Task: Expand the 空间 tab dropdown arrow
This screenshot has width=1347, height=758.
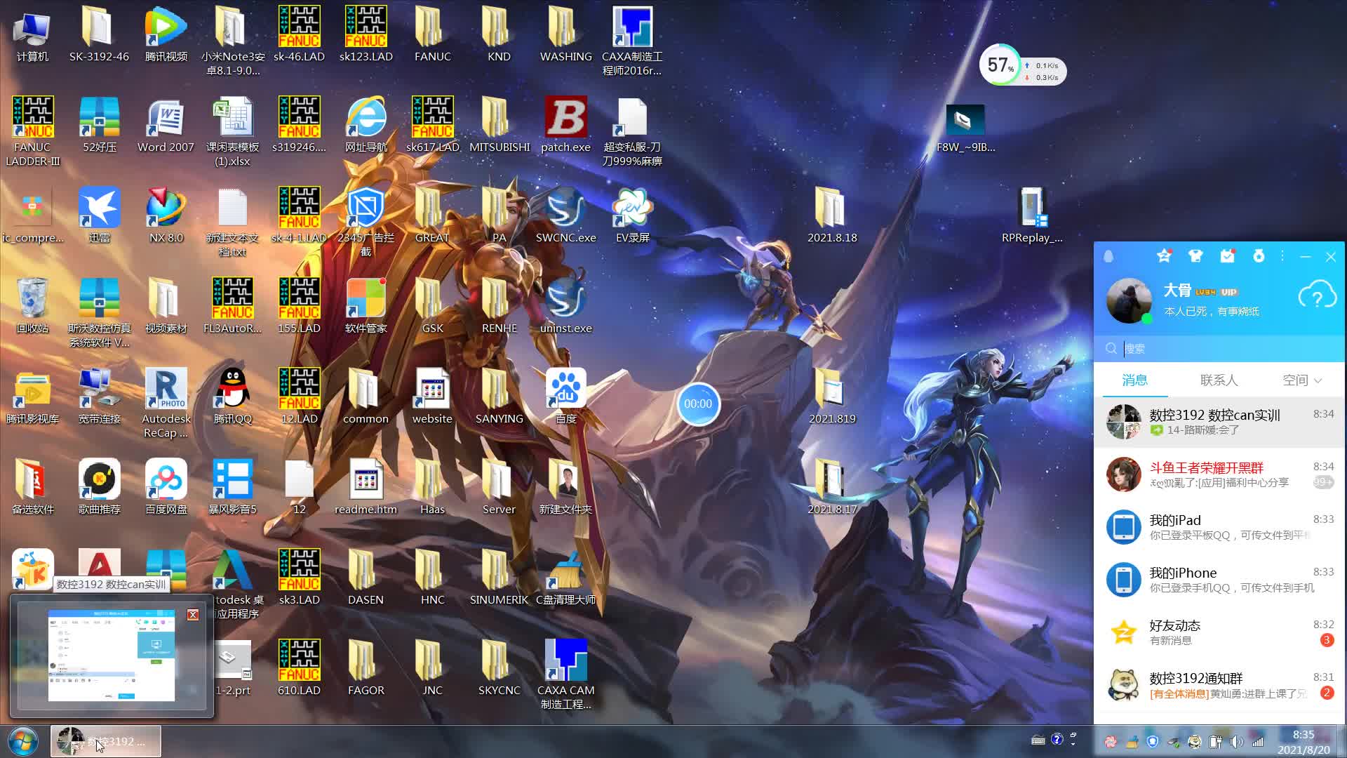Action: (x=1318, y=380)
